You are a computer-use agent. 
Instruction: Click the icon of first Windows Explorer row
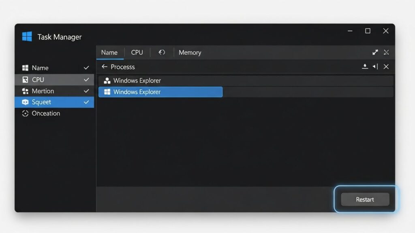pyautogui.click(x=107, y=80)
